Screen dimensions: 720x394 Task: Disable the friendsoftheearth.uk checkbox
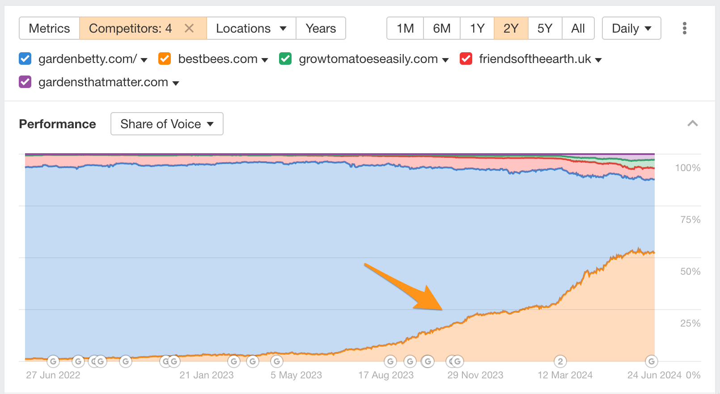[x=466, y=59]
